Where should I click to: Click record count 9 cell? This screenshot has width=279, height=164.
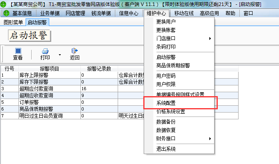[x=99, y=95]
